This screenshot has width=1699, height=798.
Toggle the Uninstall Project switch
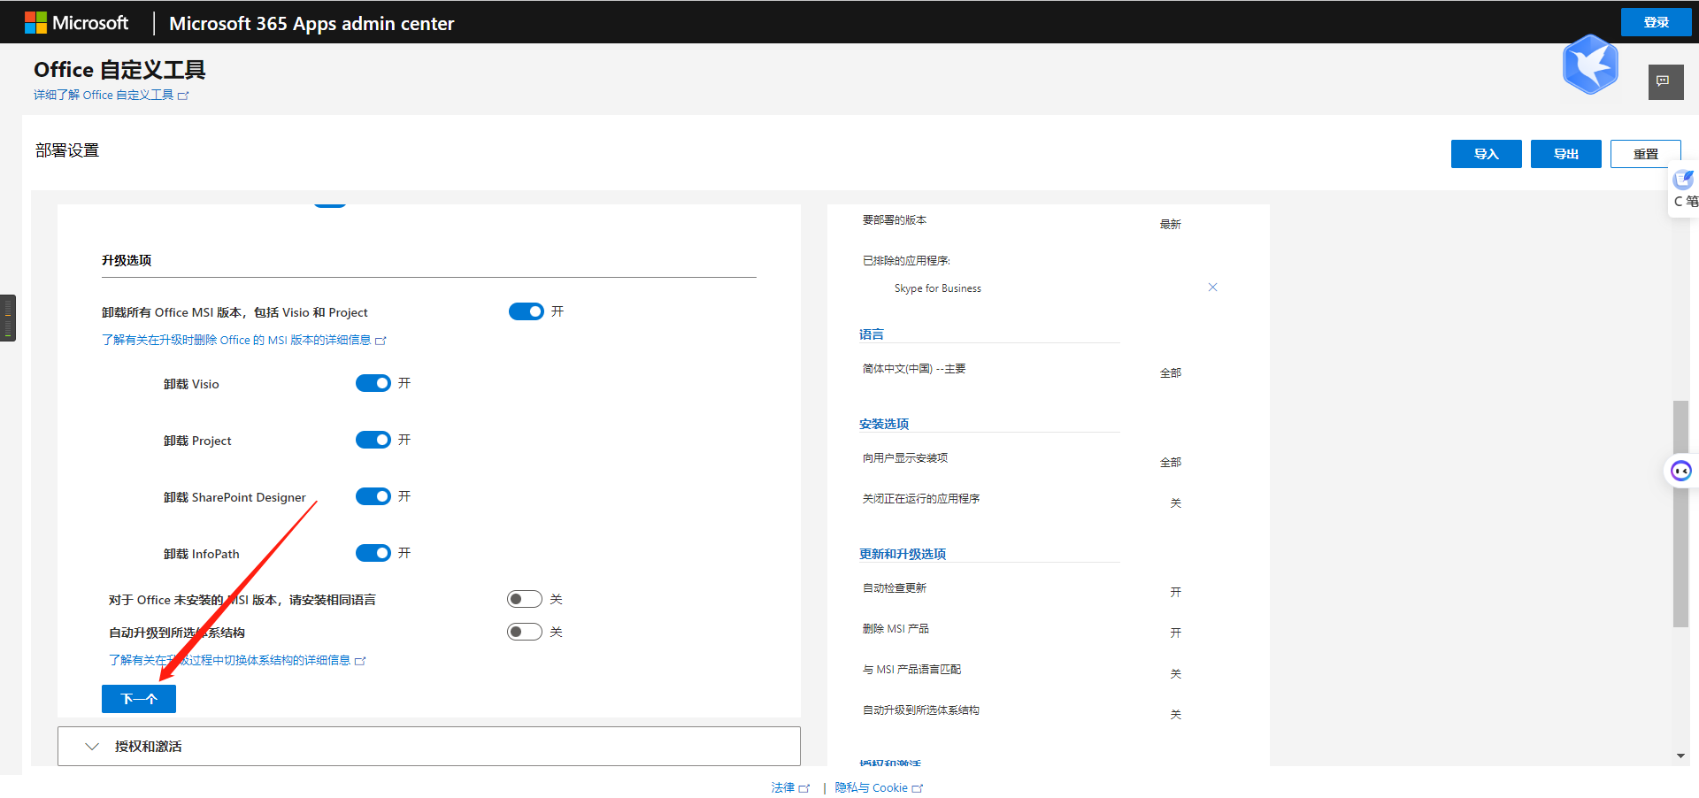click(373, 440)
